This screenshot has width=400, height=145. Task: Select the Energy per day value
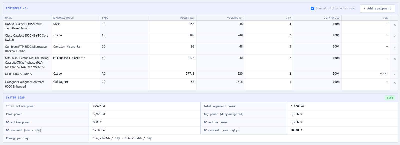click(x=122, y=138)
